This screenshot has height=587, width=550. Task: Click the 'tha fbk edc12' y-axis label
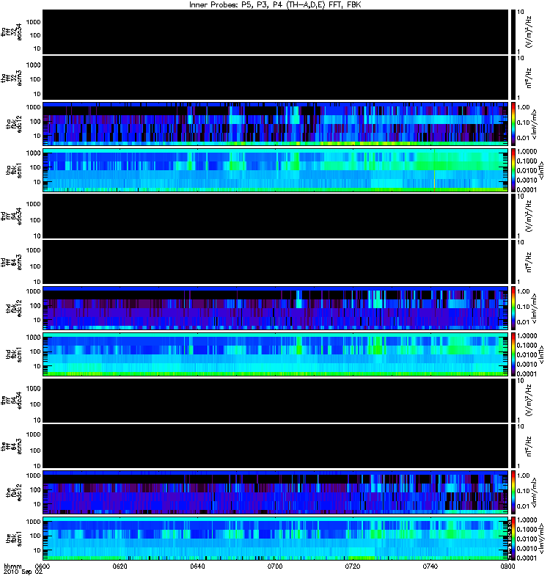pyautogui.click(x=14, y=124)
